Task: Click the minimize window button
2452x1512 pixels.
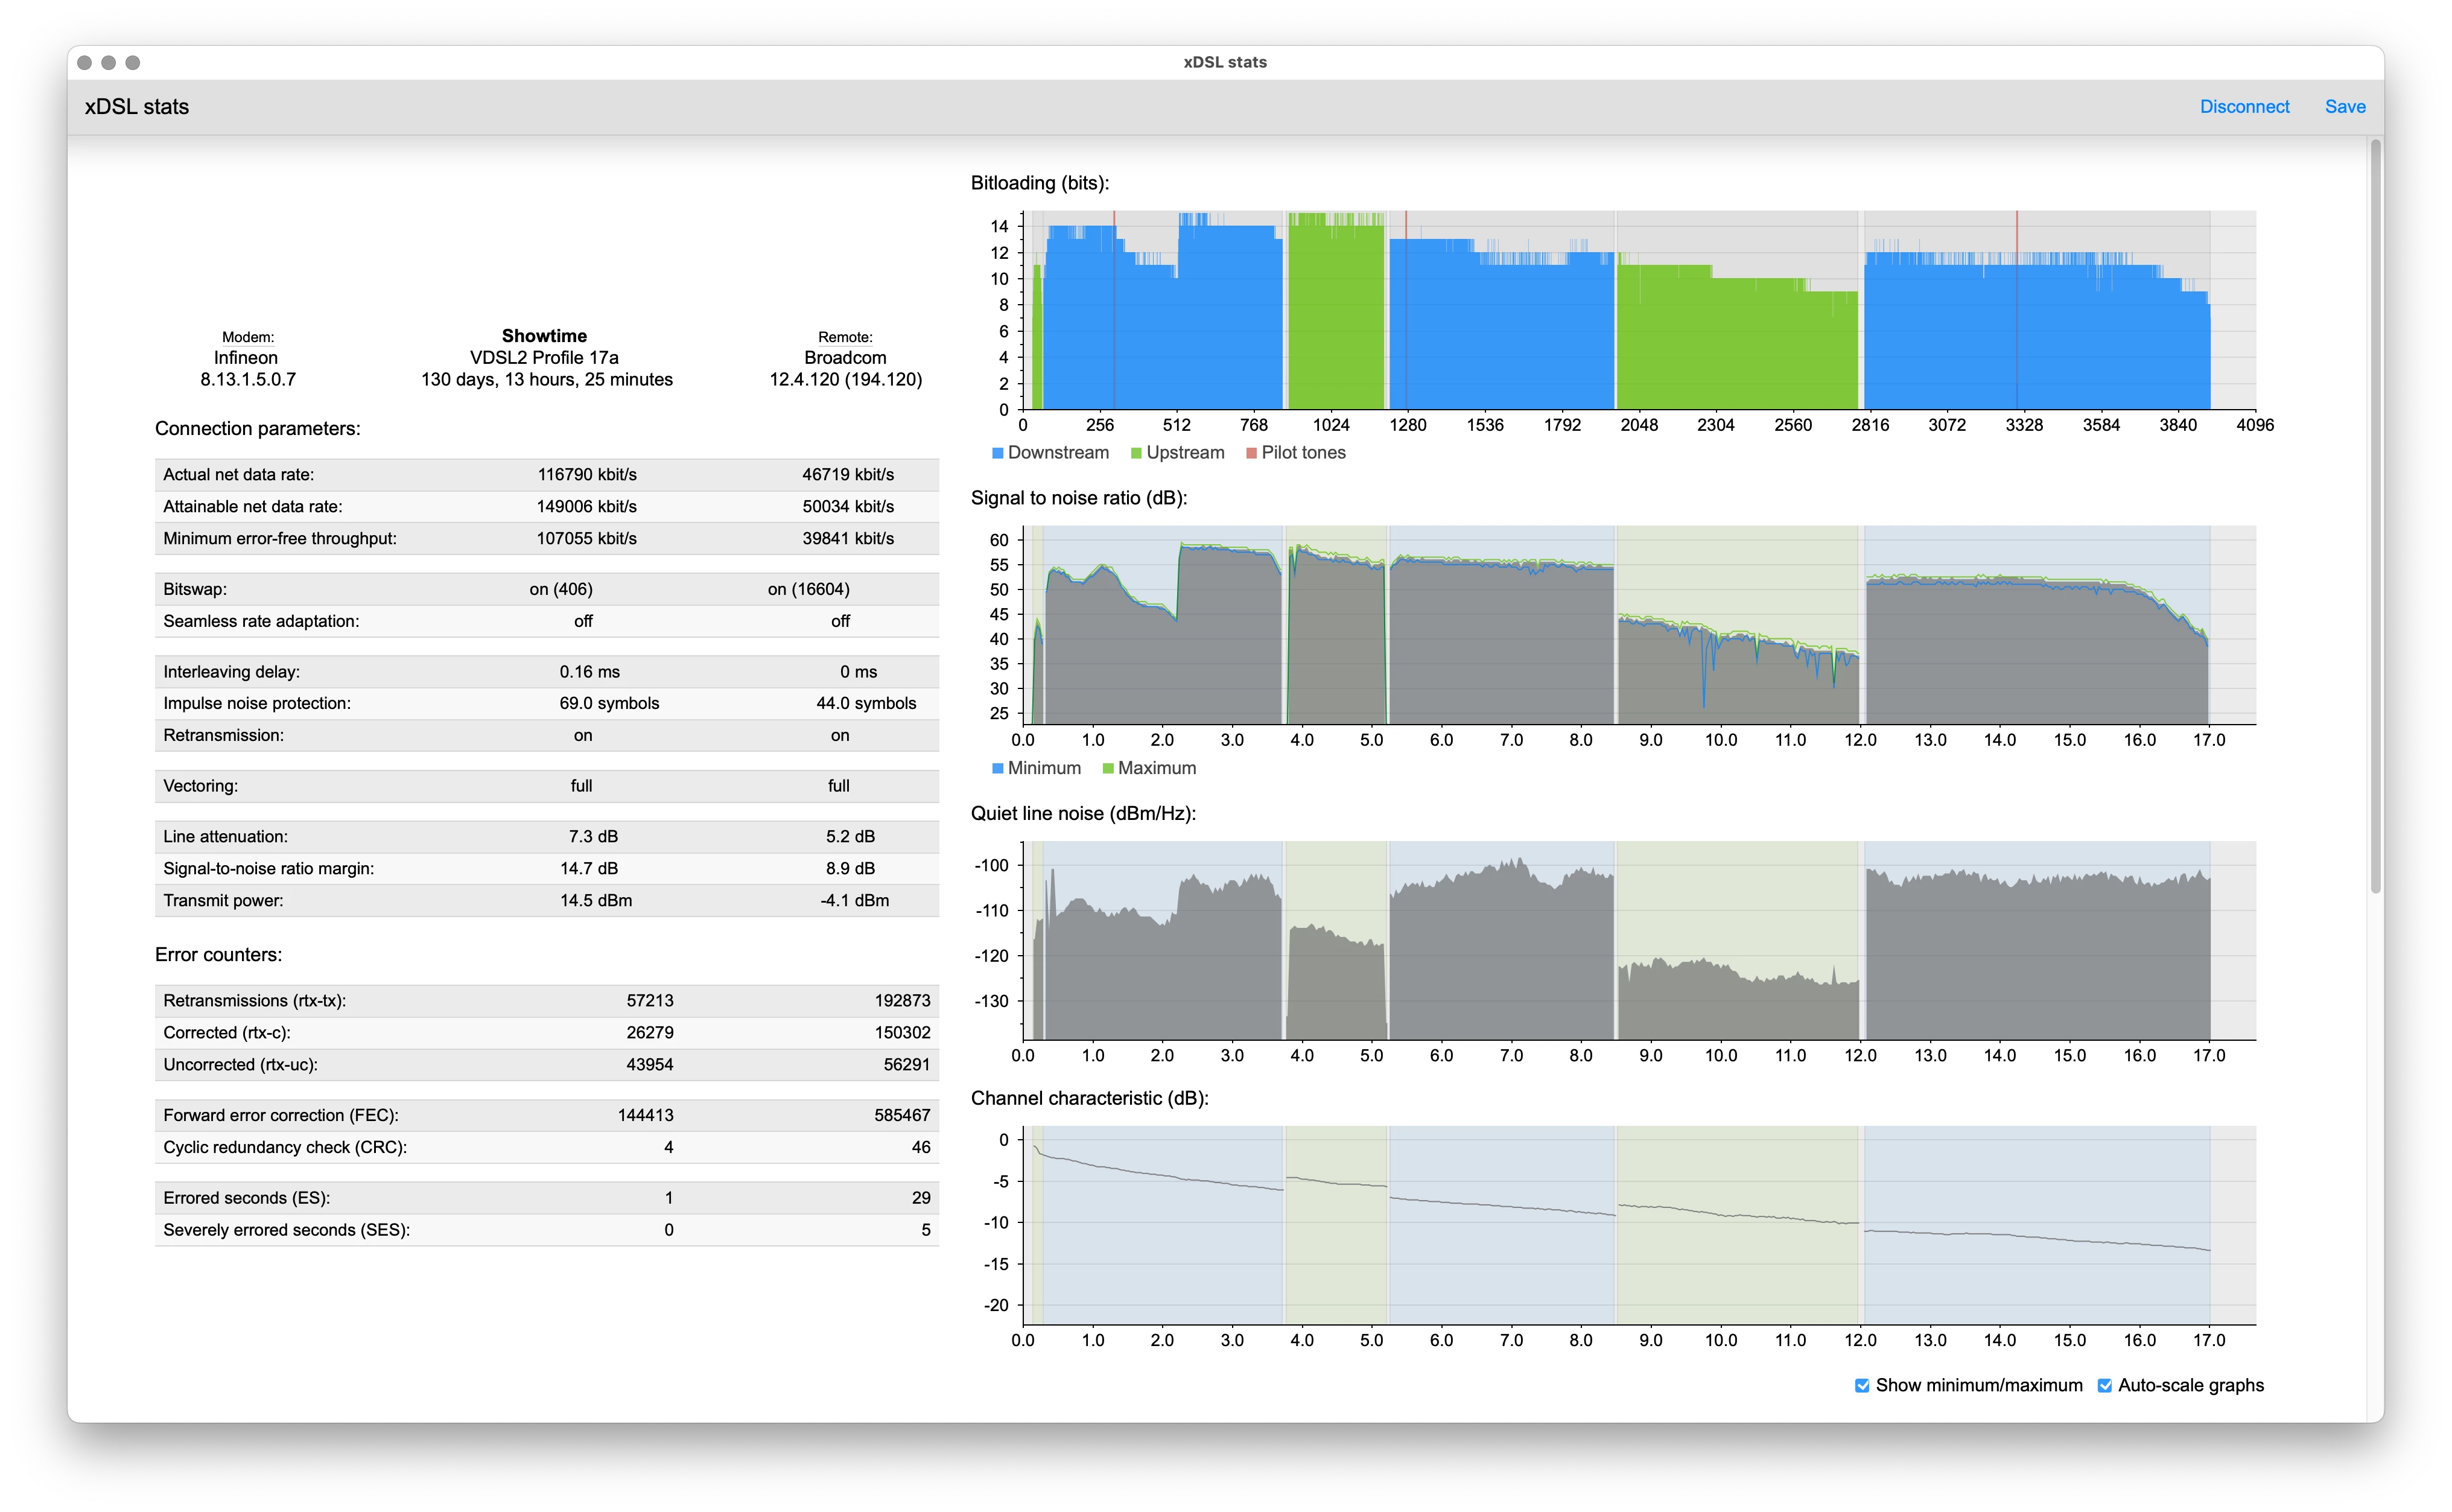Action: click(109, 62)
